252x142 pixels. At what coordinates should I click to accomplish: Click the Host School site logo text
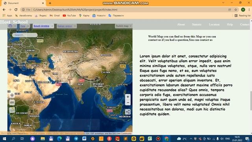pyautogui.click(x=14, y=22)
